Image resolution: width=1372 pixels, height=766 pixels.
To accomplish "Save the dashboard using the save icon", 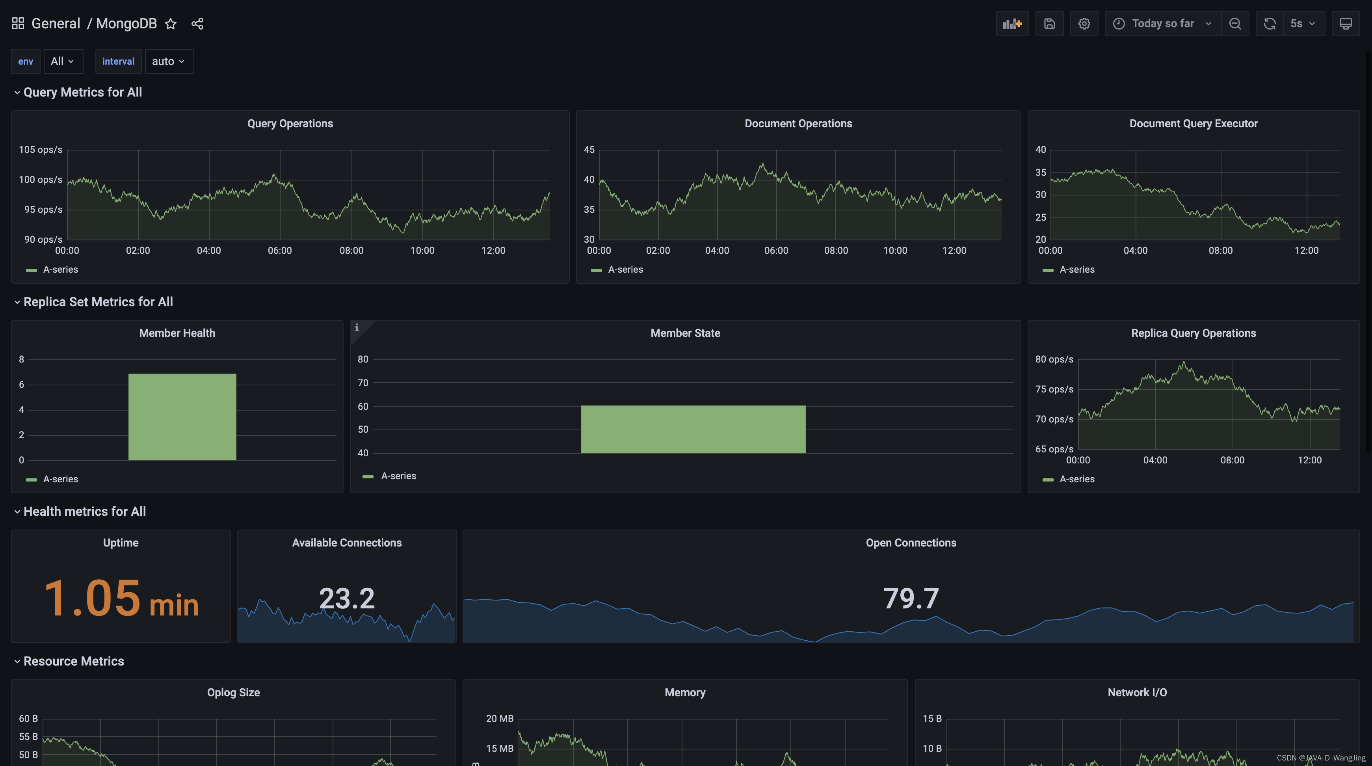I will coord(1049,23).
